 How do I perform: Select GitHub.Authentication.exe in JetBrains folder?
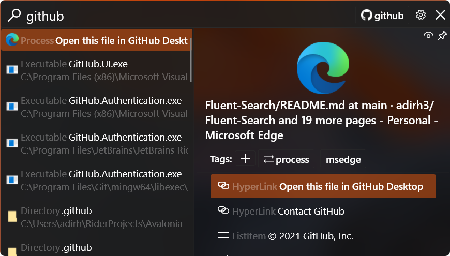point(96,143)
